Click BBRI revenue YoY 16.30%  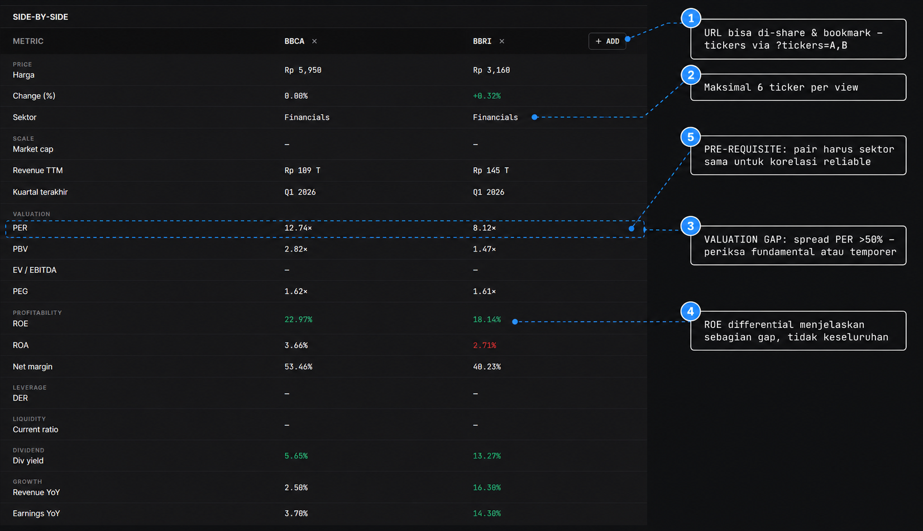click(x=487, y=487)
